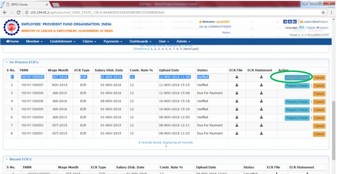Expand the Payments dropdown menu
Screen dimensions: 337x174
[113, 41]
